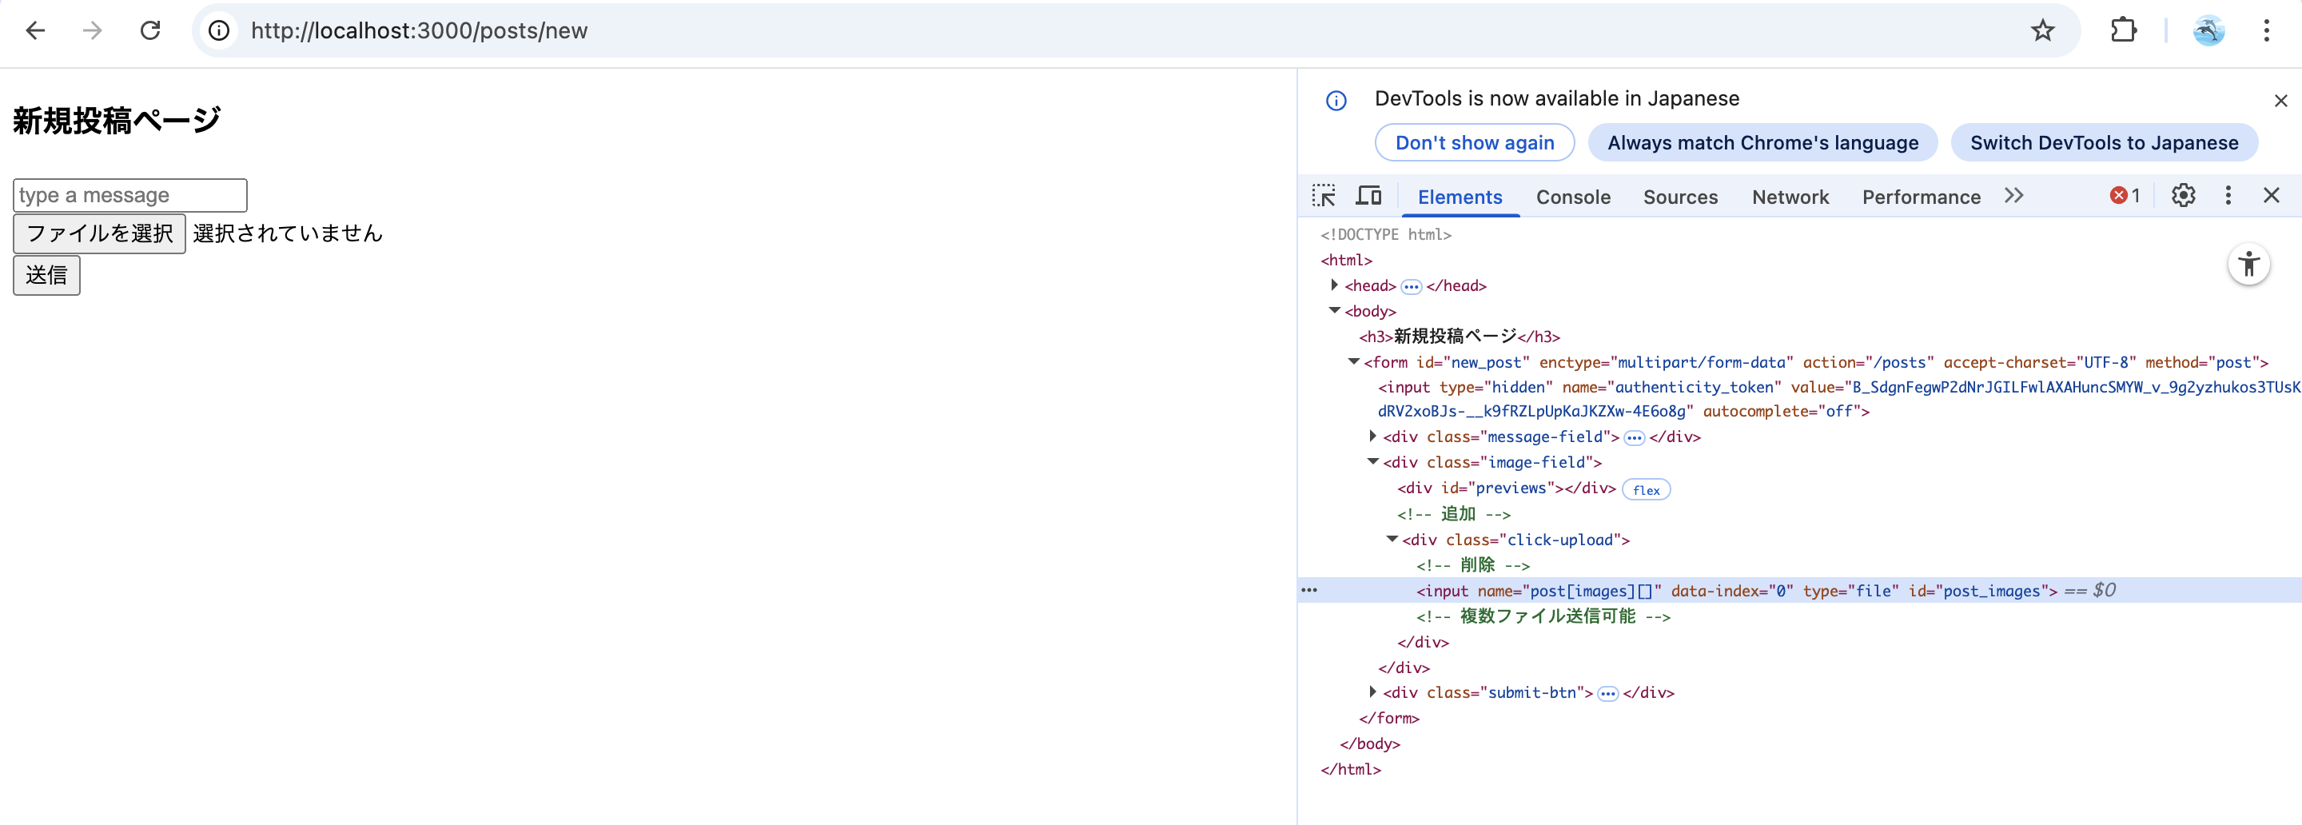
Task: Click "Switch DevTools to Japanese"
Action: (2104, 143)
